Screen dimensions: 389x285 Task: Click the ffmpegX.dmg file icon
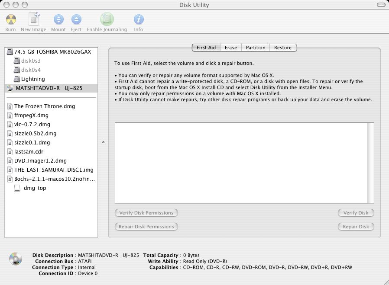[x=10, y=115]
